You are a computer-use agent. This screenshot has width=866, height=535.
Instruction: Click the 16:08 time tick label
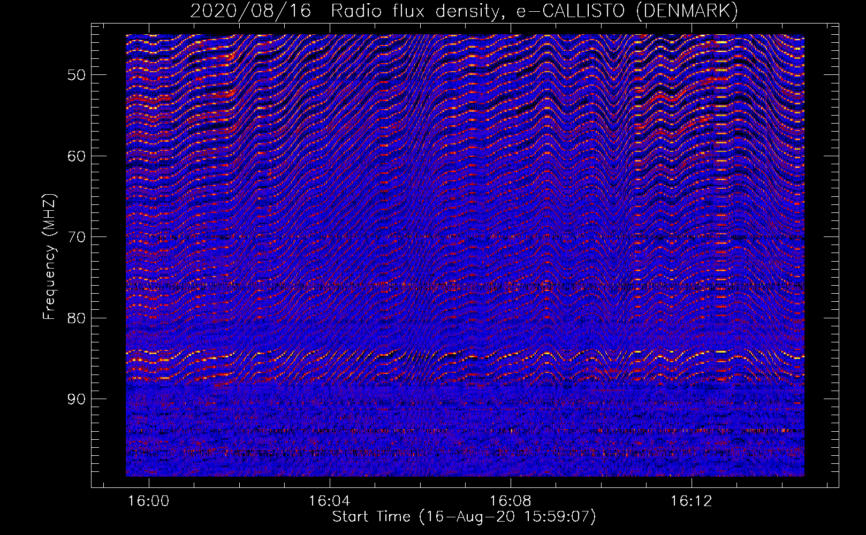[511, 501]
